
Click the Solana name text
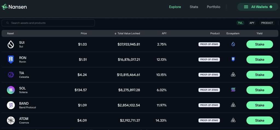click(x=23, y=92)
